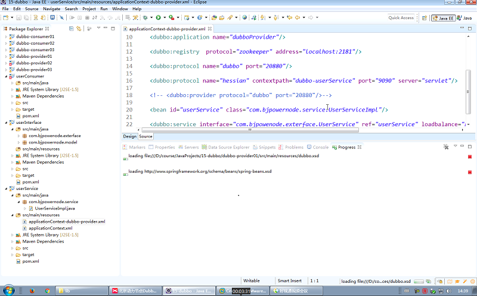477x296 pixels.
Task: Click the Open Perspective icon
Action: (x=424, y=18)
